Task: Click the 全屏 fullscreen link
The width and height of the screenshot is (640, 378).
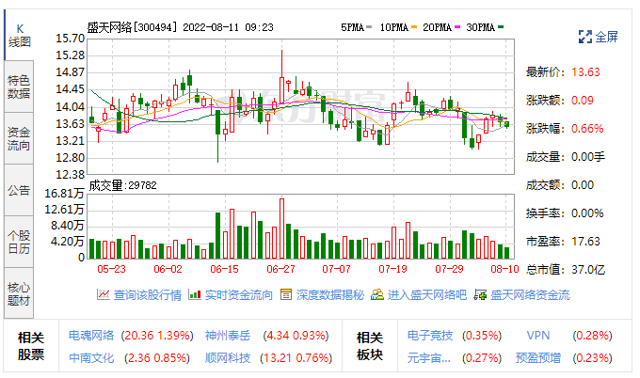Action: tap(606, 37)
